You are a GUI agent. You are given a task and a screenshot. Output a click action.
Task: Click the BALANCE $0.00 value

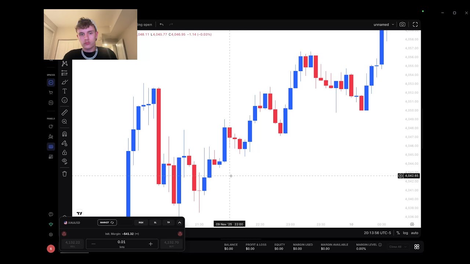(229, 249)
